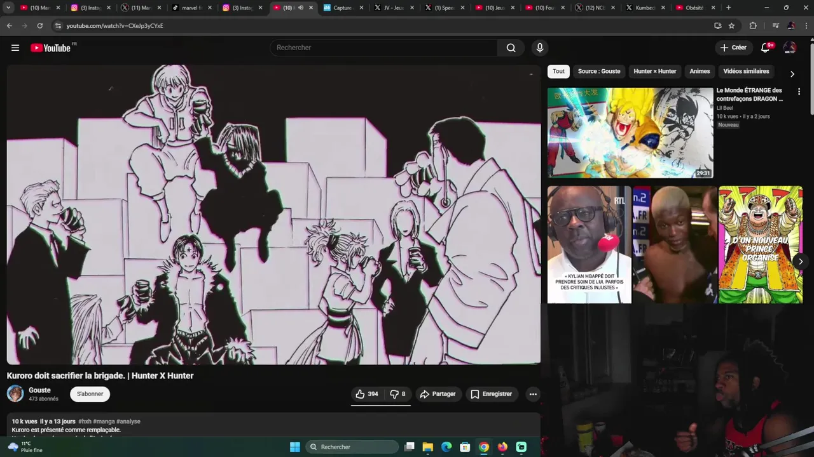Open the Chrome profile avatar
The width and height of the screenshot is (814, 457).
(790, 25)
